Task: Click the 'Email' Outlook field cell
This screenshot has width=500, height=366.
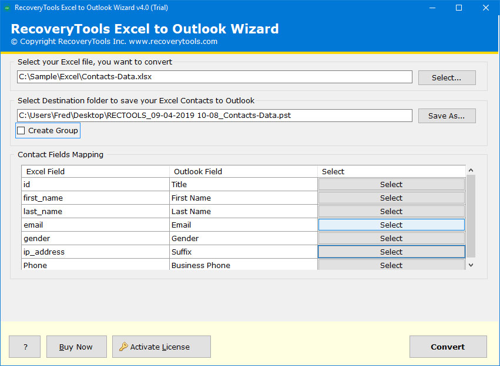Action: (243, 225)
